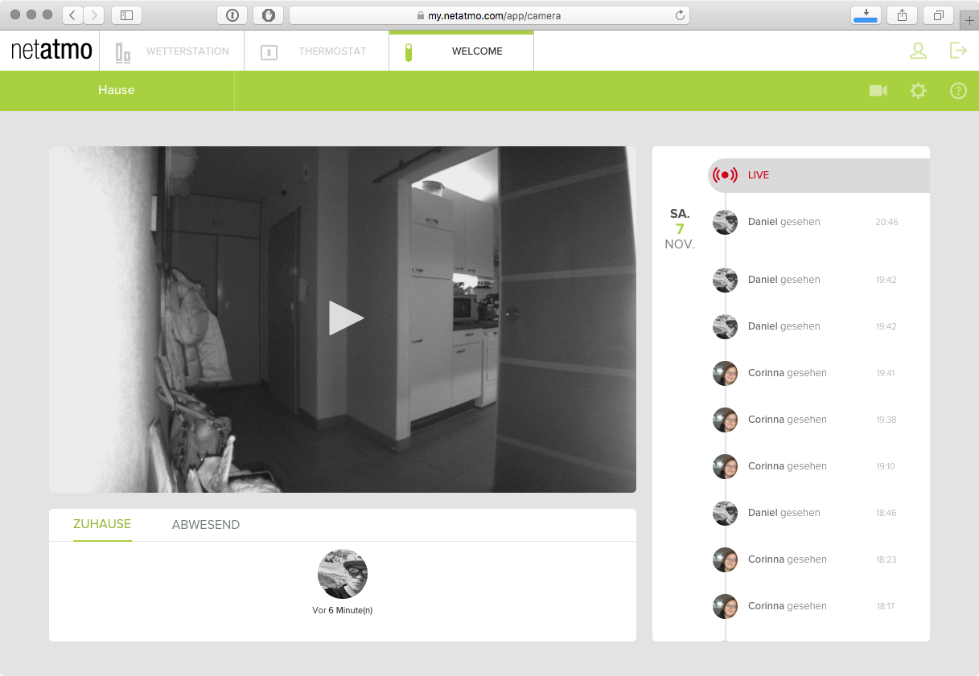
Task: Open the camera video icon in green bar
Action: 878,91
